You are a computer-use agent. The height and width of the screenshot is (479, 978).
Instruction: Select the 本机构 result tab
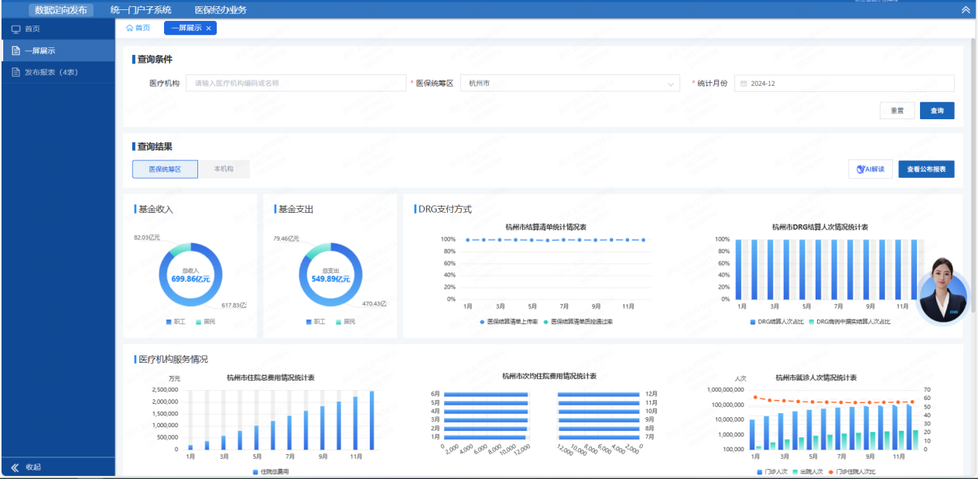tap(224, 169)
